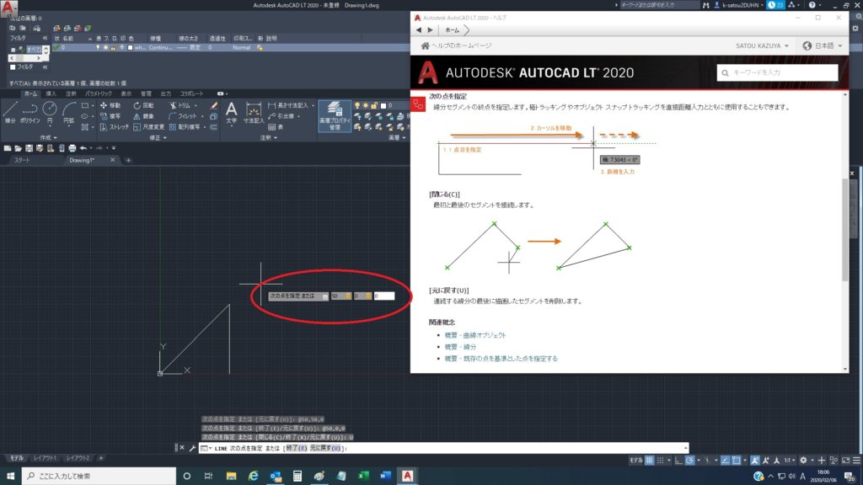Switch to Layout1 (レイアウト1) tab
The height and width of the screenshot is (485, 863).
point(45,458)
